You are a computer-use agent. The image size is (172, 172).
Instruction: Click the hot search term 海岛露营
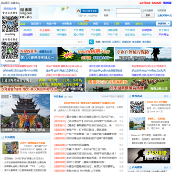tap(137, 42)
